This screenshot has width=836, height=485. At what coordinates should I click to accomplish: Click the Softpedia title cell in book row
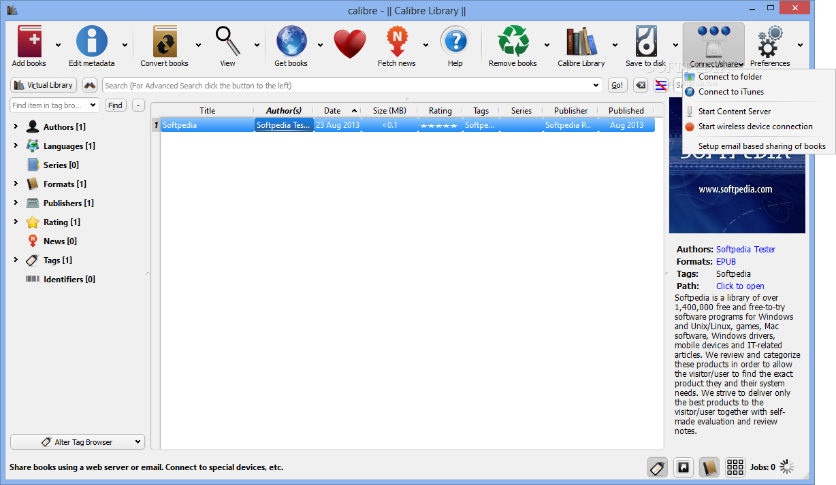[x=207, y=125]
